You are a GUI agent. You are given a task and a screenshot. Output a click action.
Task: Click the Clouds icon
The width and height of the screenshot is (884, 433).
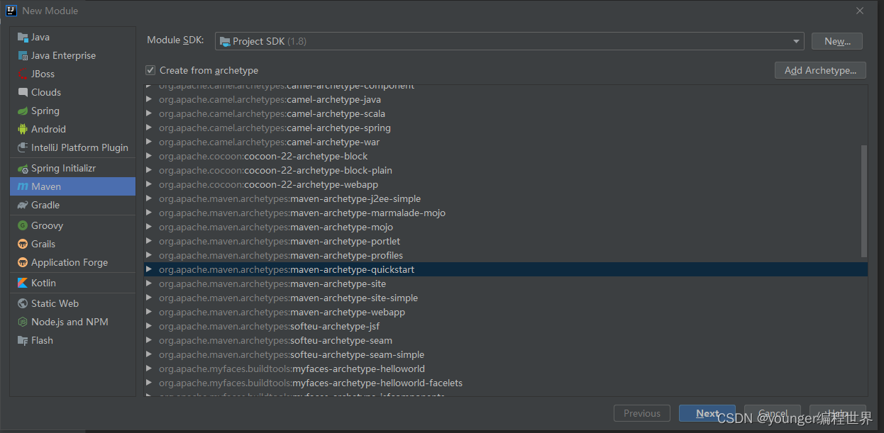23,92
